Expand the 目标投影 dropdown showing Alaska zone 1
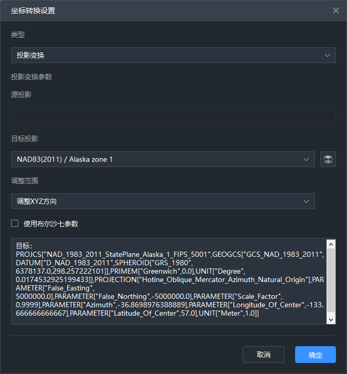The width and height of the screenshot is (347, 374). pos(157,159)
